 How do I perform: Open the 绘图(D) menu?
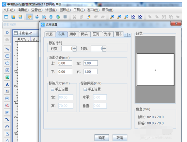pos(51,10)
